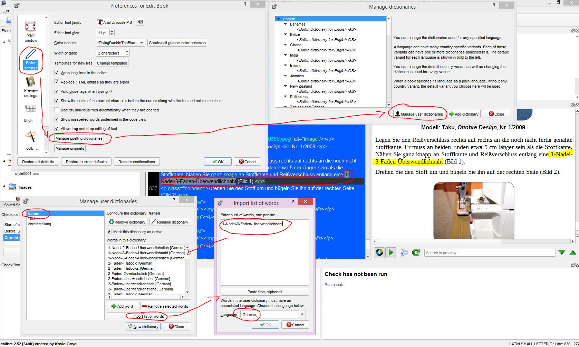The image size is (579, 347).
Task: Click Help question mark in Preferences dialog
Action: [x=245, y=4]
